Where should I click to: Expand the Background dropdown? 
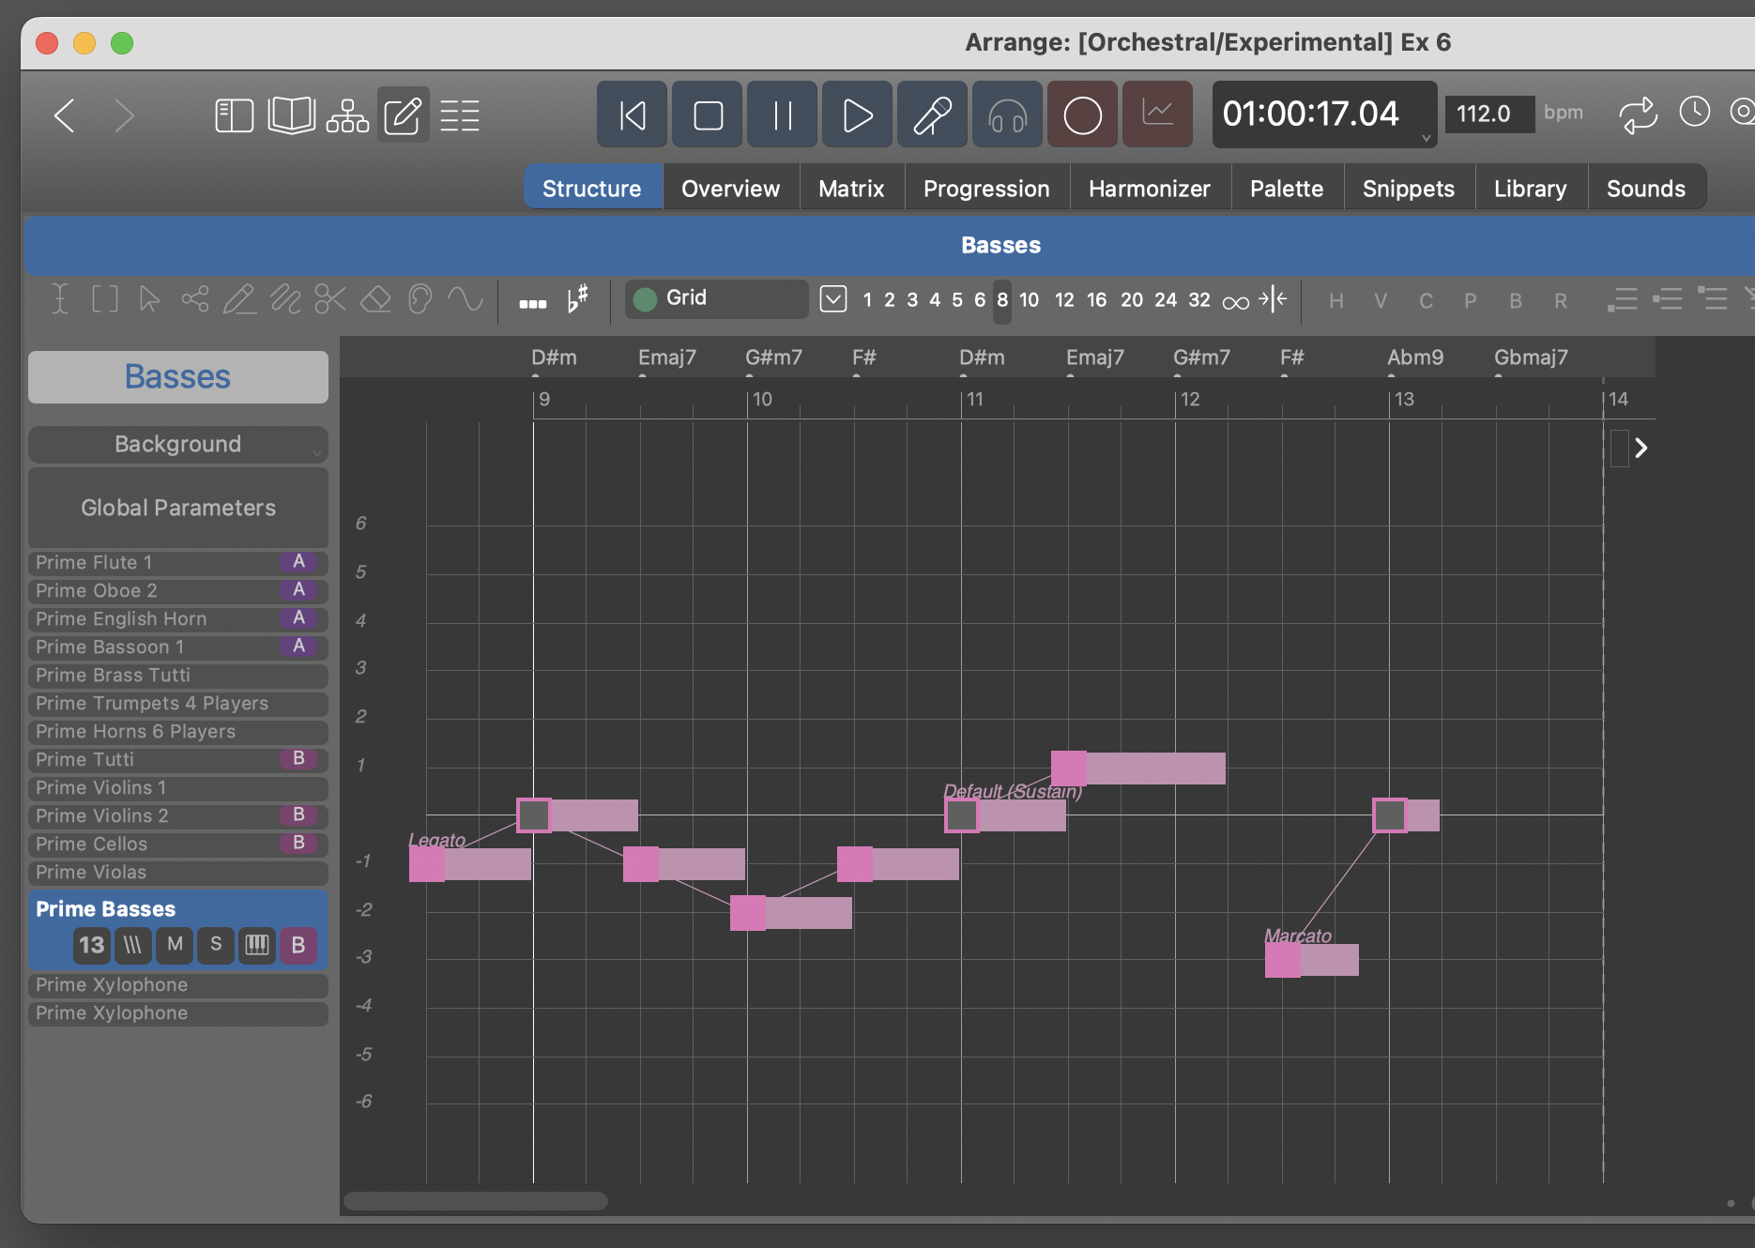178,445
